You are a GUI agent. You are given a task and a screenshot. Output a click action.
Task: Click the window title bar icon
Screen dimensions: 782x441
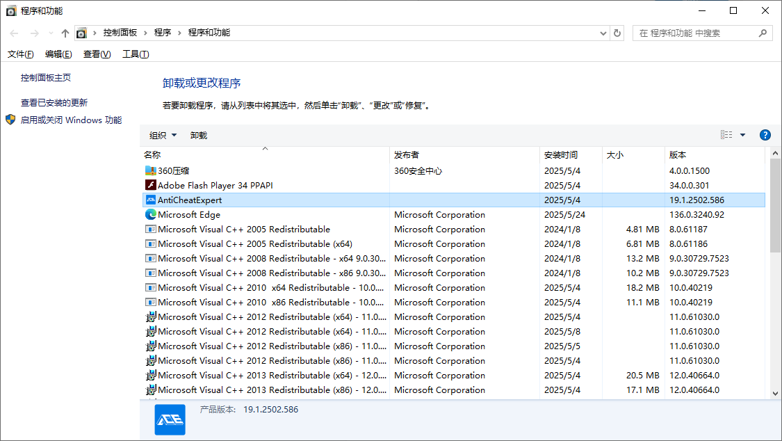pos(11,10)
